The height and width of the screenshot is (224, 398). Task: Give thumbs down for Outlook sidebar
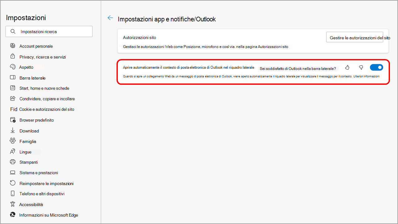pyautogui.click(x=361, y=67)
